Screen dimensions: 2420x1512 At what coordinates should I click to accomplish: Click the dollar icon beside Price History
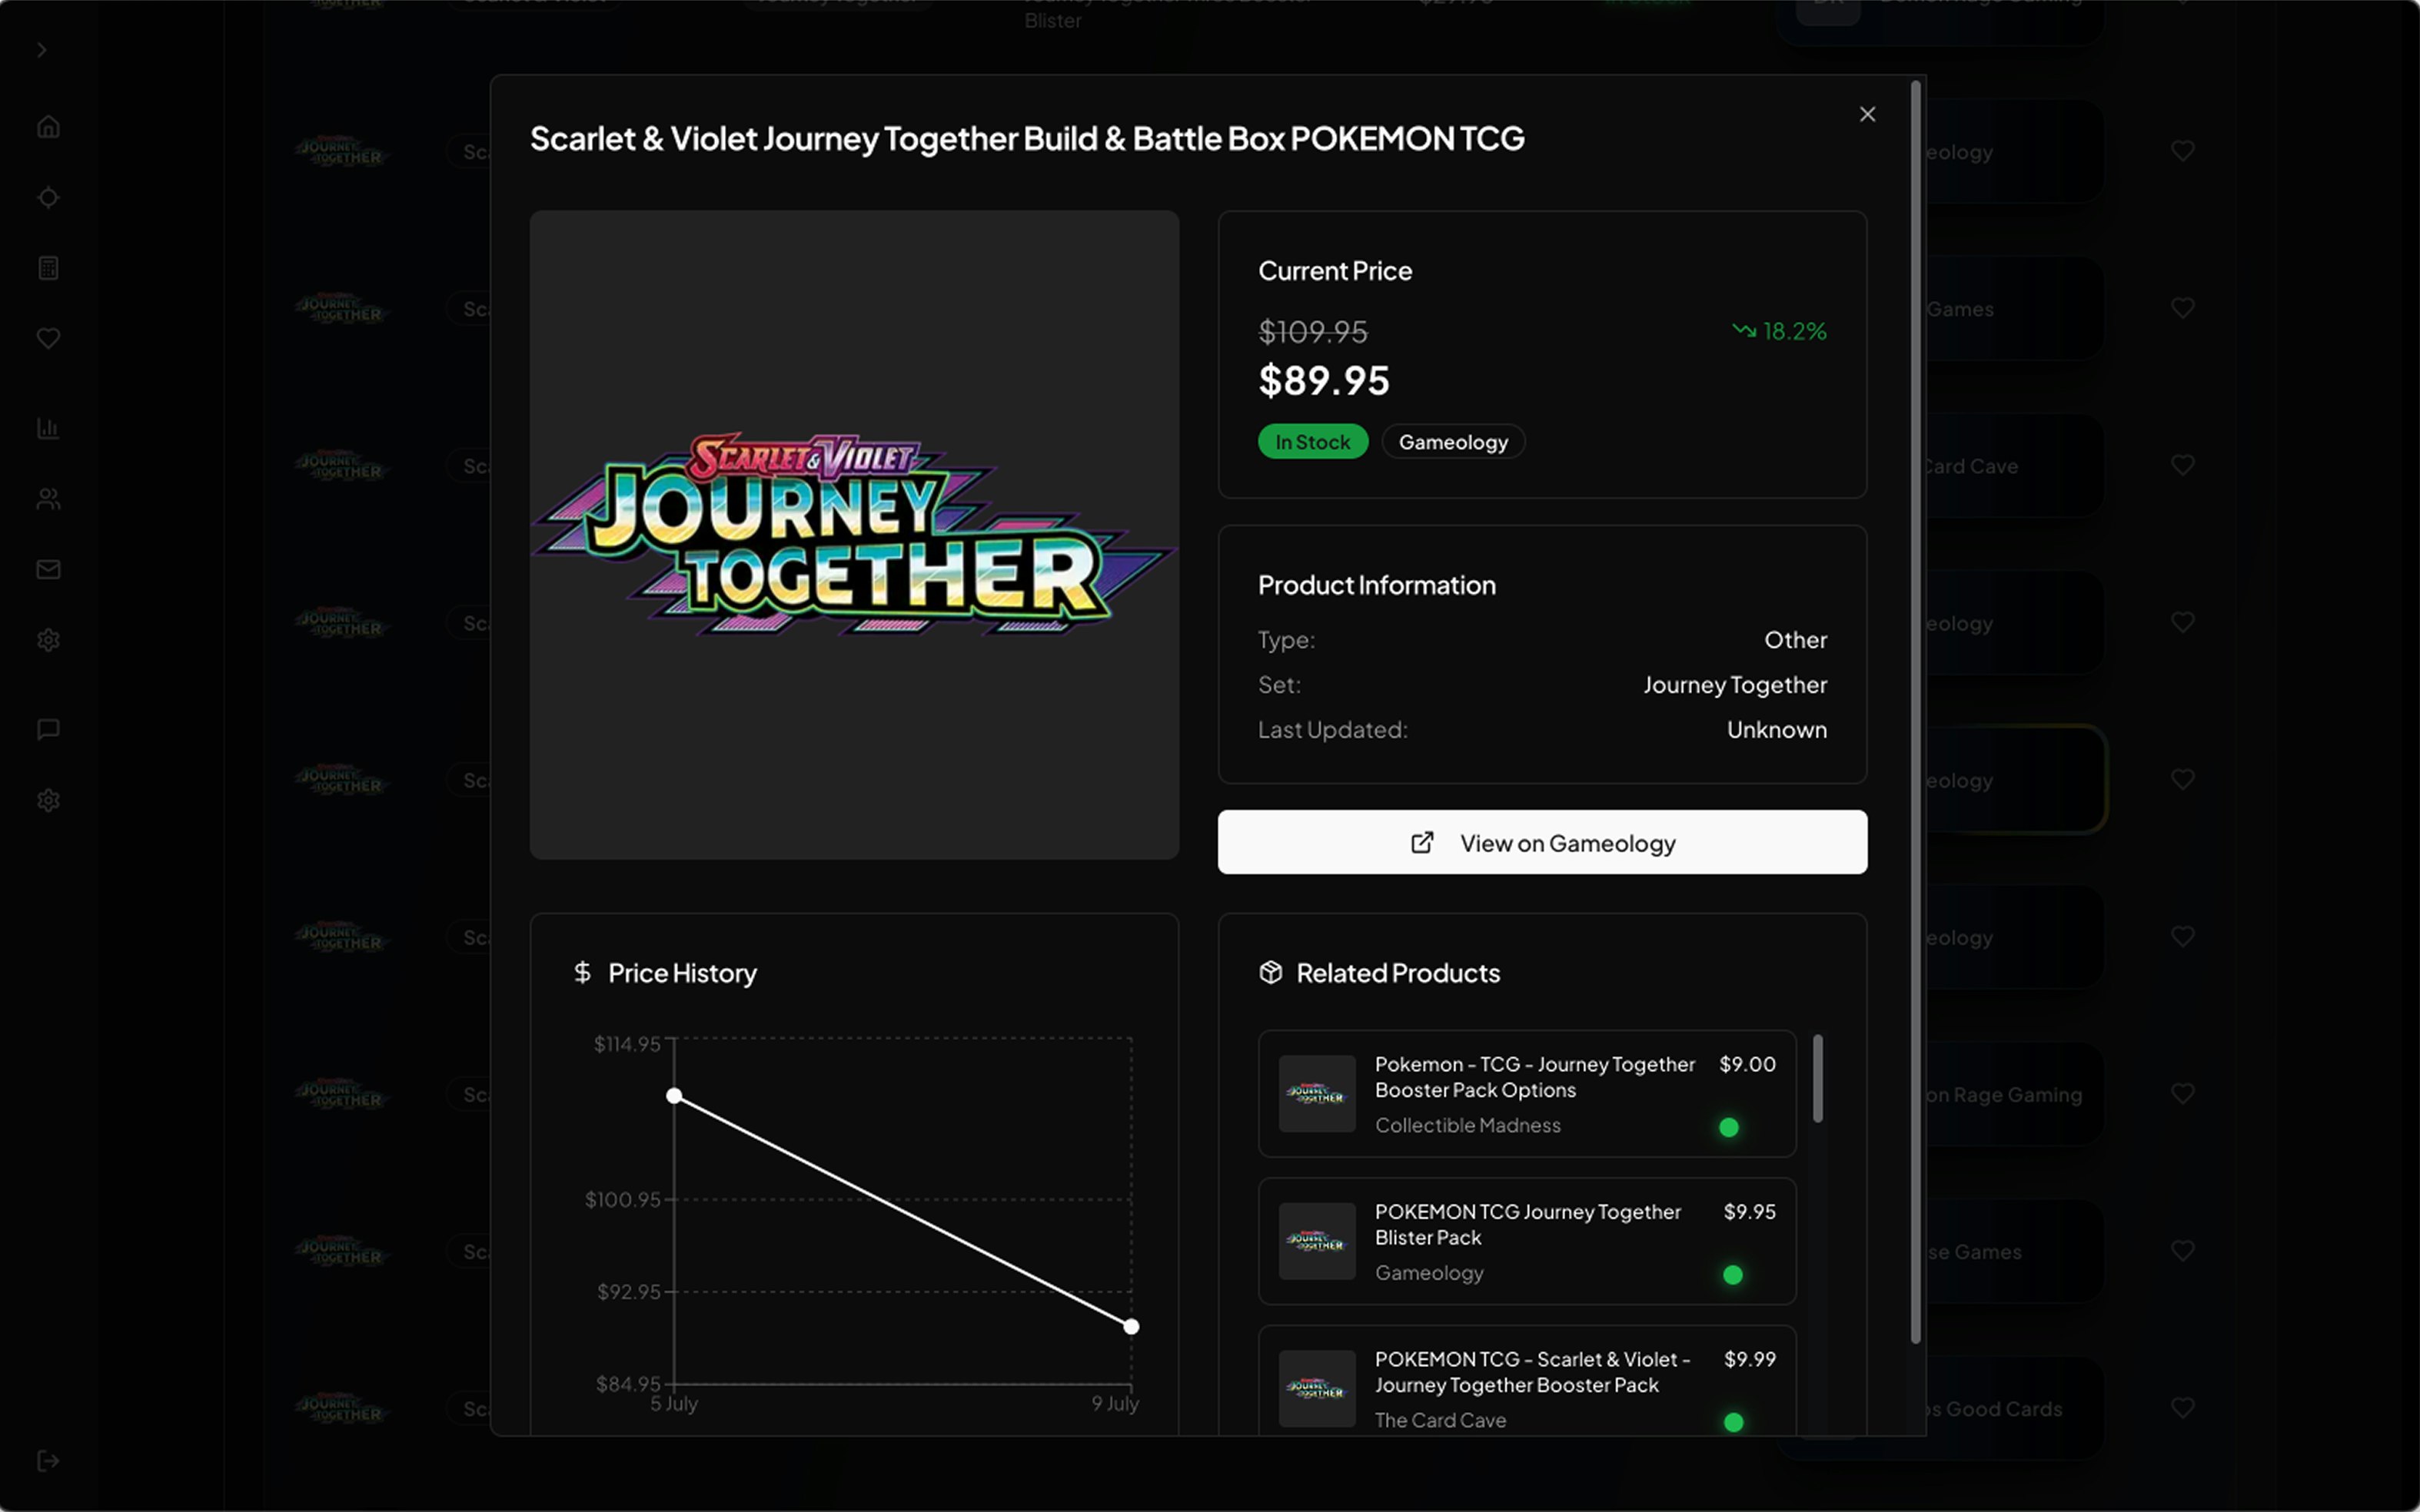pyautogui.click(x=582, y=972)
